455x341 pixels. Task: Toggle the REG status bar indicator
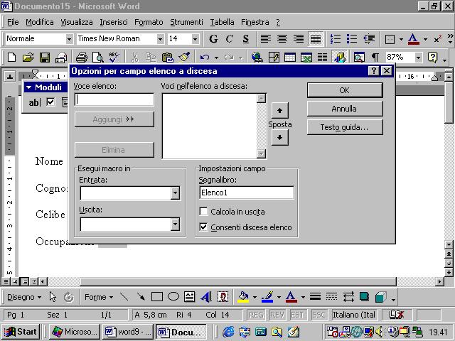click(256, 315)
